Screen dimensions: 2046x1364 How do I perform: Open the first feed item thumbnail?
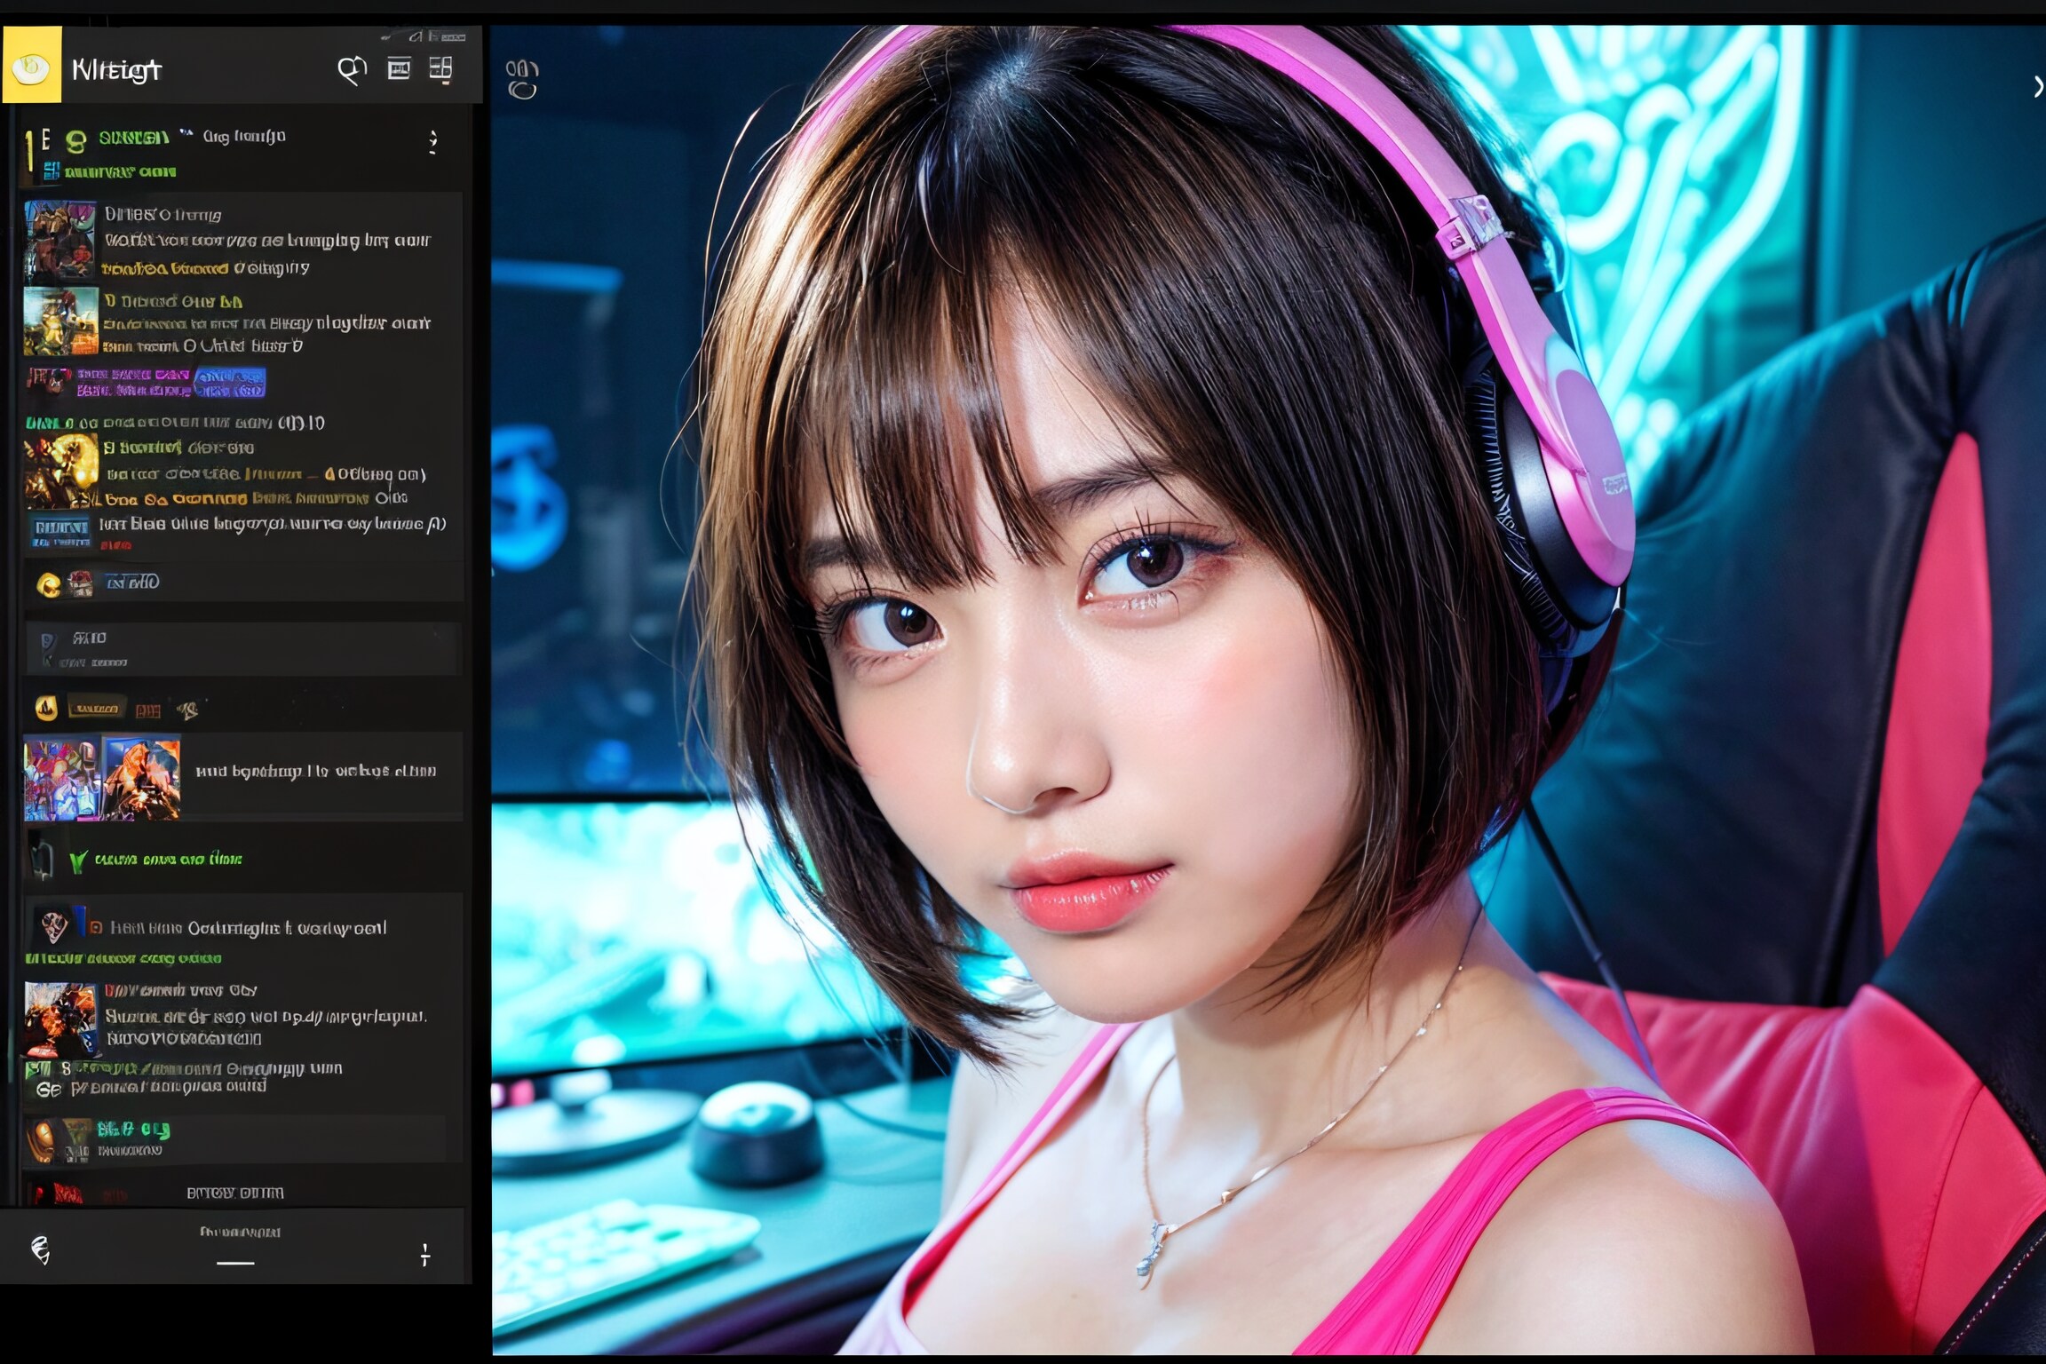coord(59,241)
